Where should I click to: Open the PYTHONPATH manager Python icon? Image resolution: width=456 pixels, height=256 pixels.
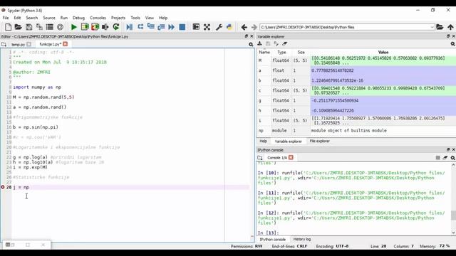pos(229,27)
